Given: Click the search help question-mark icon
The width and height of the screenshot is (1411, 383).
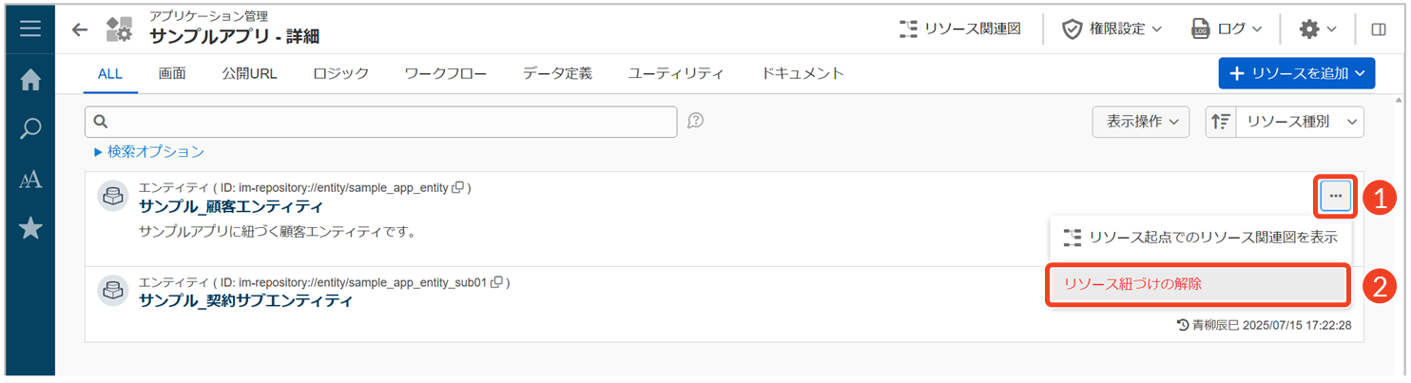Looking at the screenshot, I should 695,121.
